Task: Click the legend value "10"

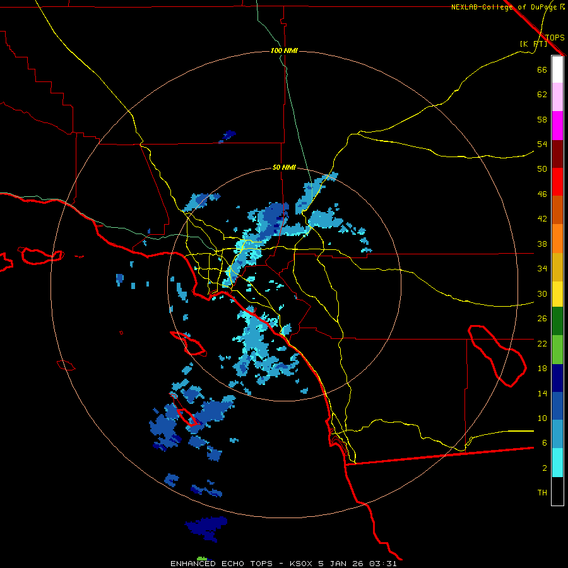Action: 542,418
